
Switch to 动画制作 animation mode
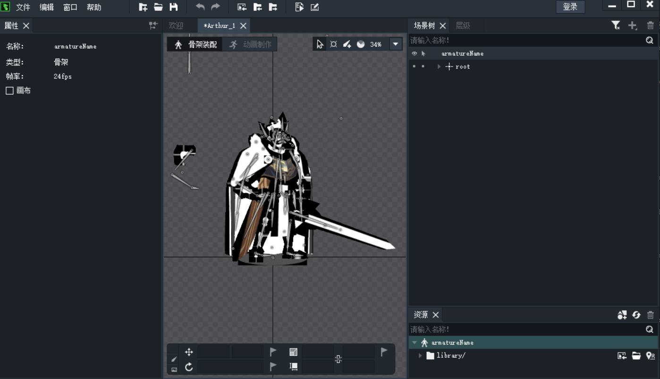(x=251, y=44)
